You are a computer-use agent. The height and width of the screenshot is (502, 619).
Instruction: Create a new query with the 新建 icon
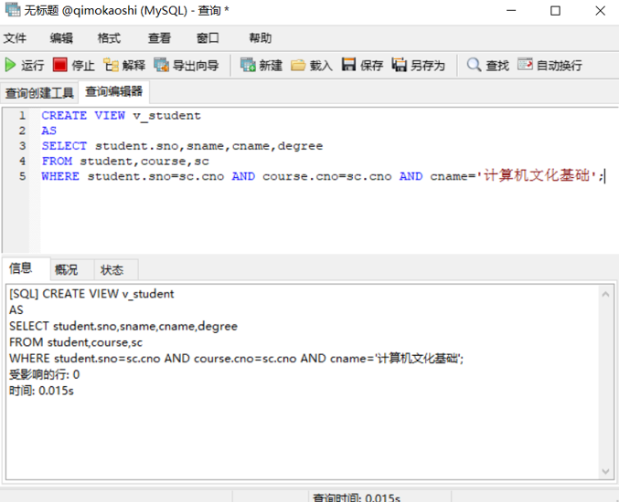point(248,65)
